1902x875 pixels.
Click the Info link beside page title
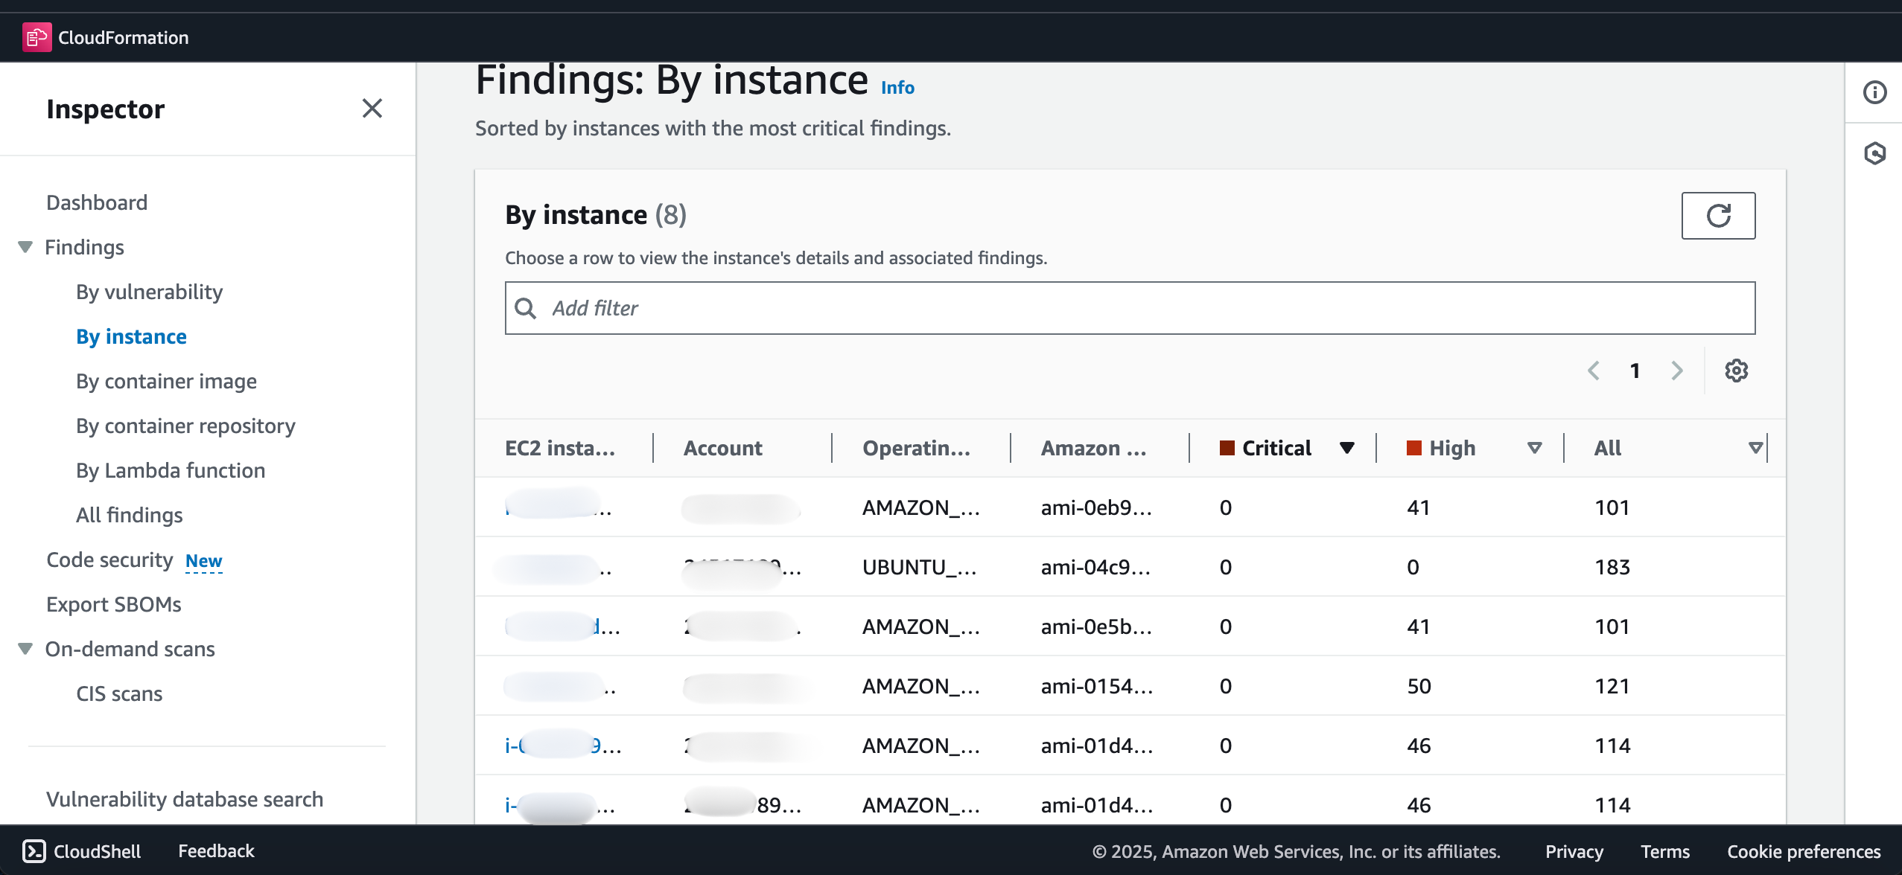897,88
